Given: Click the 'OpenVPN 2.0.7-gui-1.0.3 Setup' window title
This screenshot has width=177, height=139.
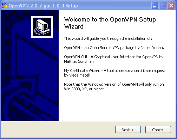Looking at the screenshot, I should click(x=43, y=6).
